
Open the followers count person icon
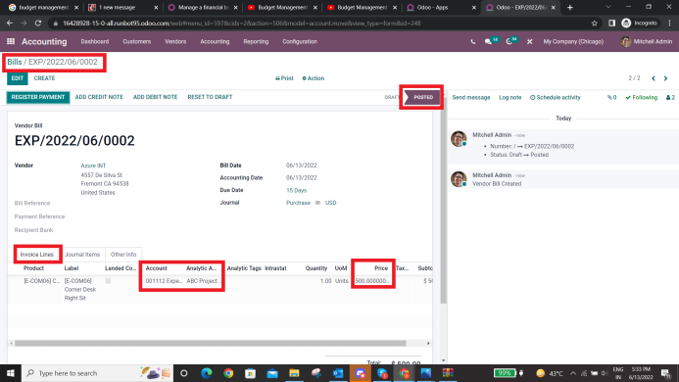(670, 97)
